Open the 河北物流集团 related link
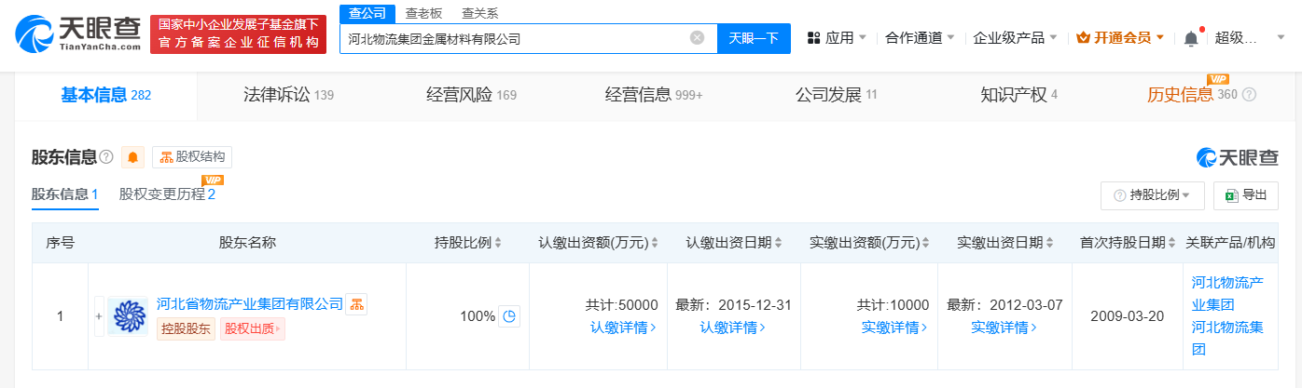The height and width of the screenshot is (388, 1302). pyautogui.click(x=1226, y=339)
